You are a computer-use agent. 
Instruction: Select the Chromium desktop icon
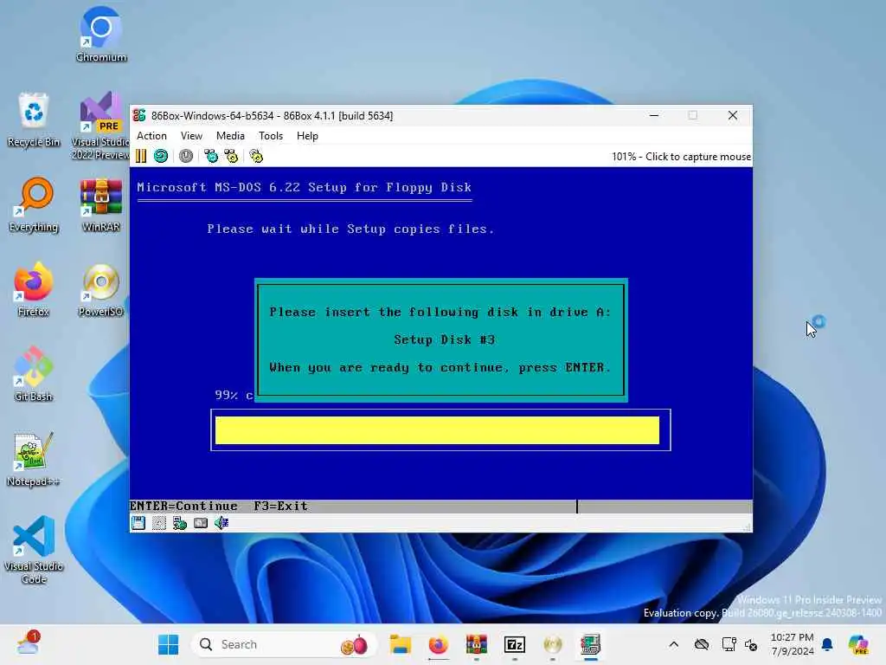click(101, 34)
